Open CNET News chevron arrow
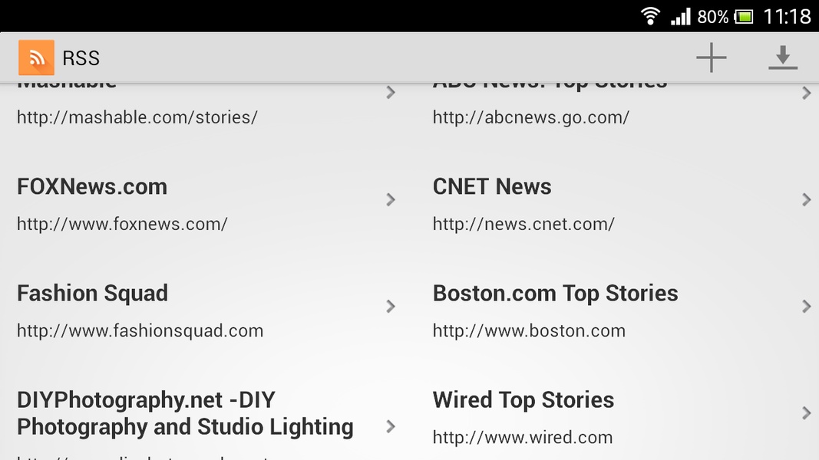Image resolution: width=819 pixels, height=460 pixels. [807, 199]
